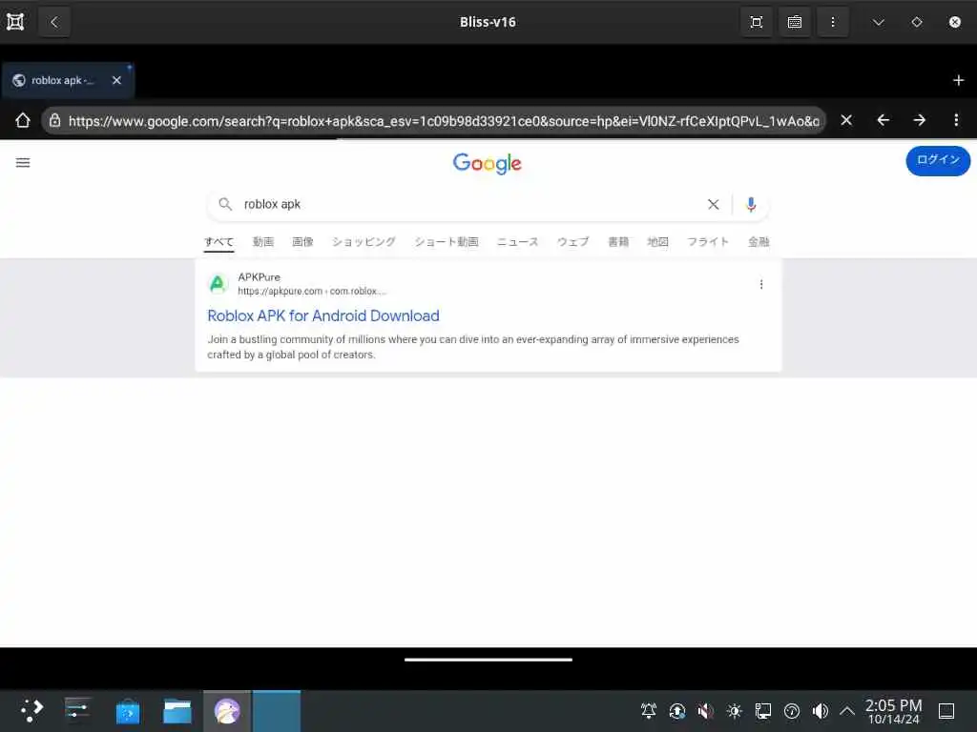The image size is (977, 732).
Task: Go back to the Boxes overview
Action: [54, 22]
